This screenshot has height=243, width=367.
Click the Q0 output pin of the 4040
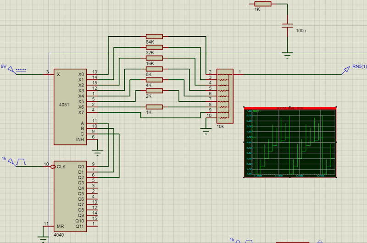92,166
